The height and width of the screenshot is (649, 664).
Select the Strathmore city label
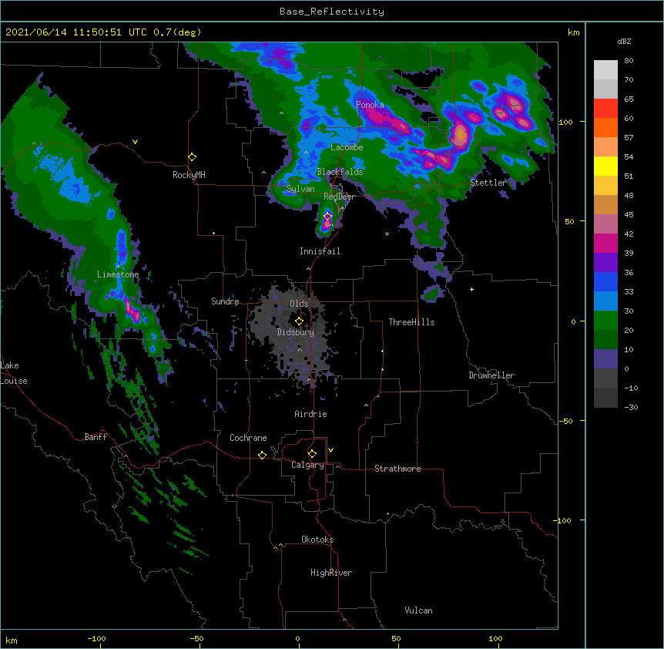tap(397, 469)
